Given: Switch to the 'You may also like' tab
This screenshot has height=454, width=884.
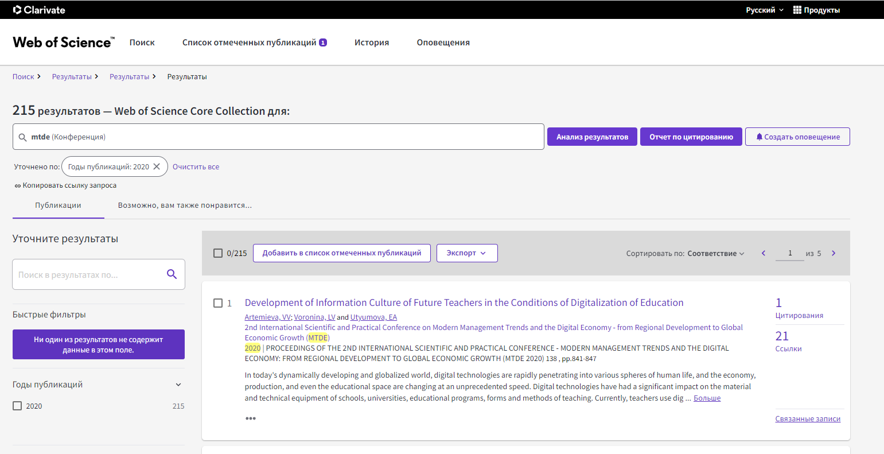Looking at the screenshot, I should (x=185, y=205).
